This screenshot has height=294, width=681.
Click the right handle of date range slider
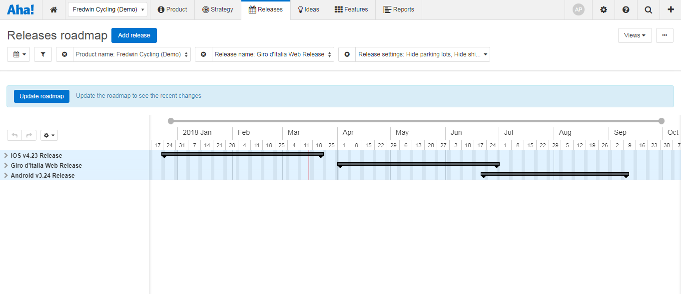click(662, 121)
